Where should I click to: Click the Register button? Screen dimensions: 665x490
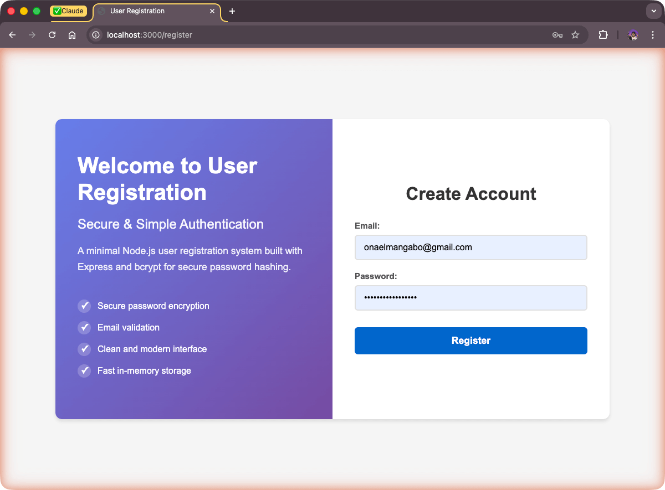470,340
